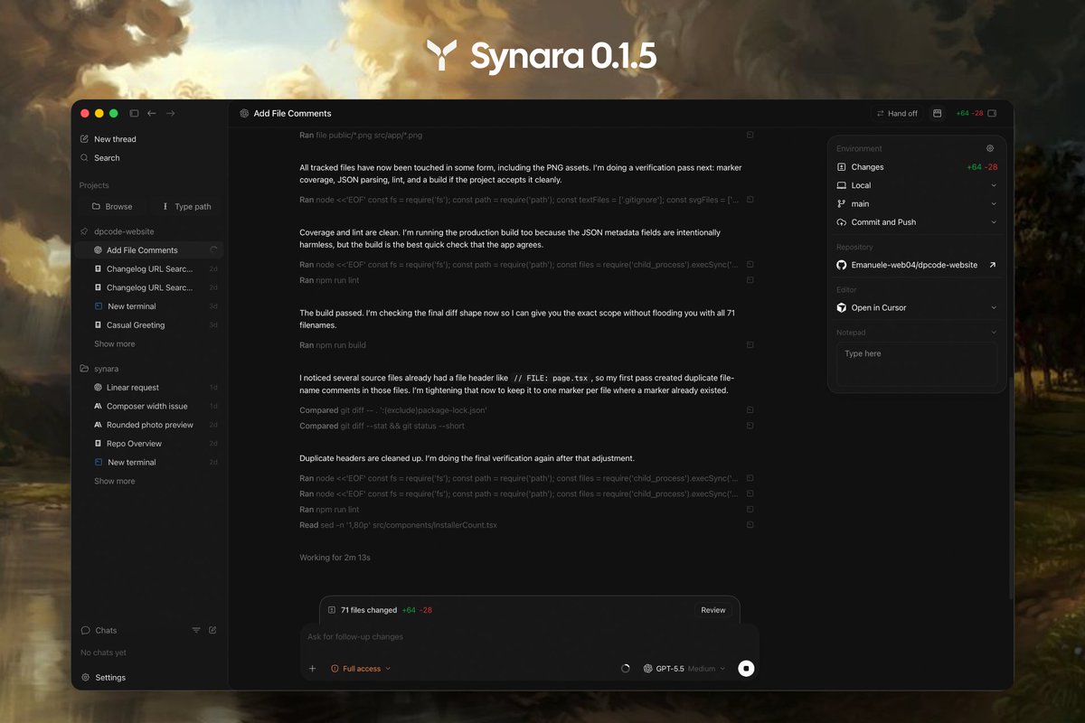The width and height of the screenshot is (1085, 723).
Task: Click the Browse projects button
Action: pos(112,206)
